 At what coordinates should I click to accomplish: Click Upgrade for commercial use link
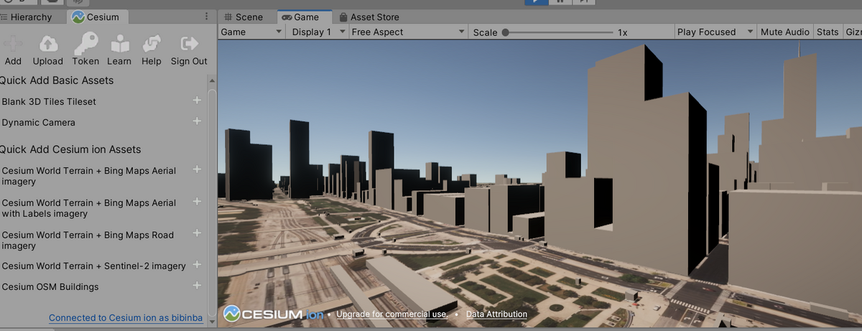[x=392, y=314]
